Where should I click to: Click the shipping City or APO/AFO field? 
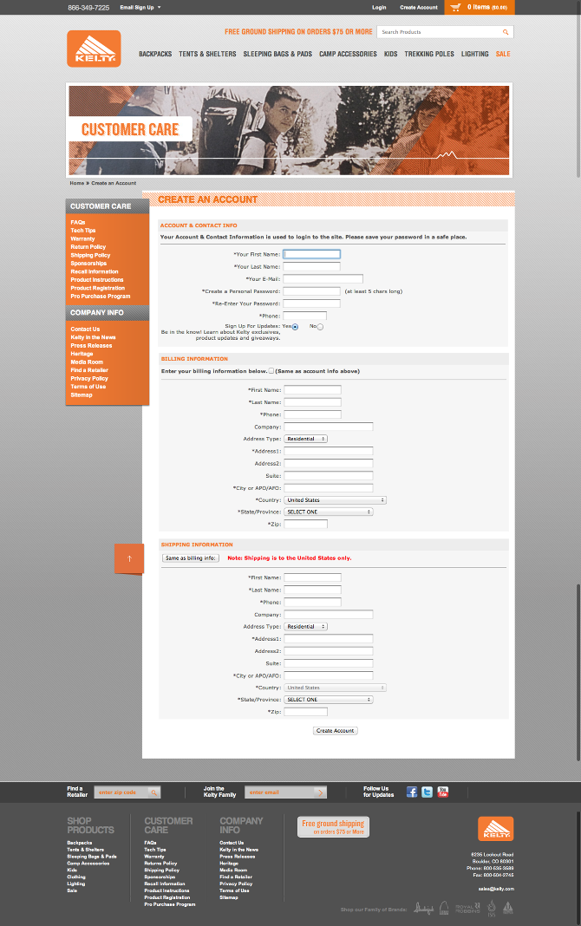(x=329, y=675)
